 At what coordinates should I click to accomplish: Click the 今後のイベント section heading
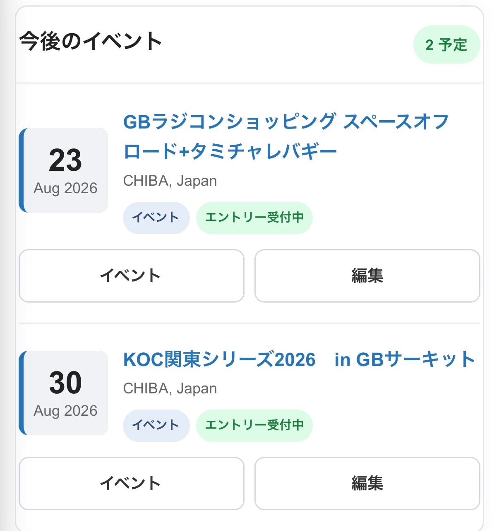point(91,41)
